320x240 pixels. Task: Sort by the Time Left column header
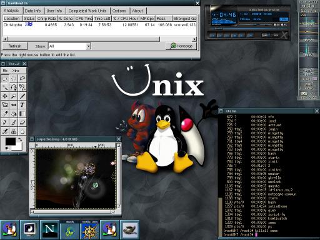pyautogui.click(x=102, y=19)
